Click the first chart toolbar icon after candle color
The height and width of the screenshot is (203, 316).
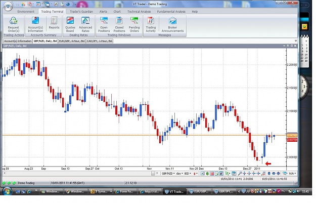tap(202, 174)
